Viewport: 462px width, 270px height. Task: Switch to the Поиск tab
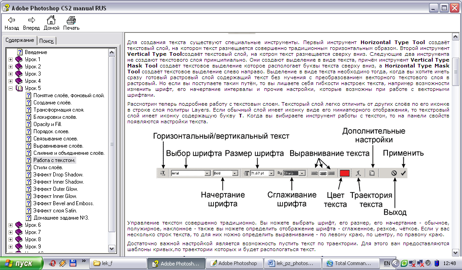tap(46, 41)
